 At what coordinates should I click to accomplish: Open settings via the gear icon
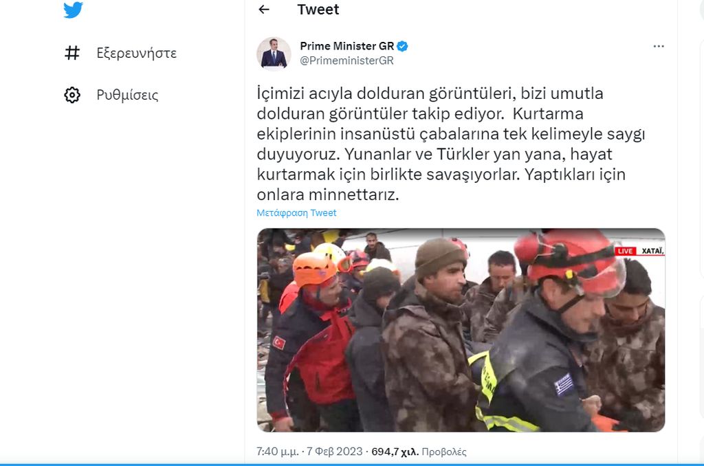(72, 95)
